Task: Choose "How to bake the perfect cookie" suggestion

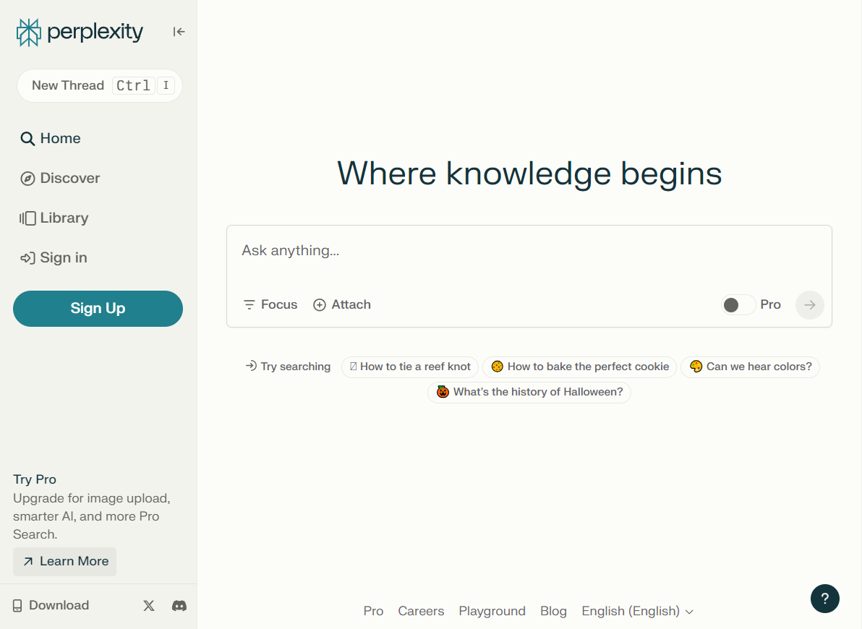Action: click(580, 367)
